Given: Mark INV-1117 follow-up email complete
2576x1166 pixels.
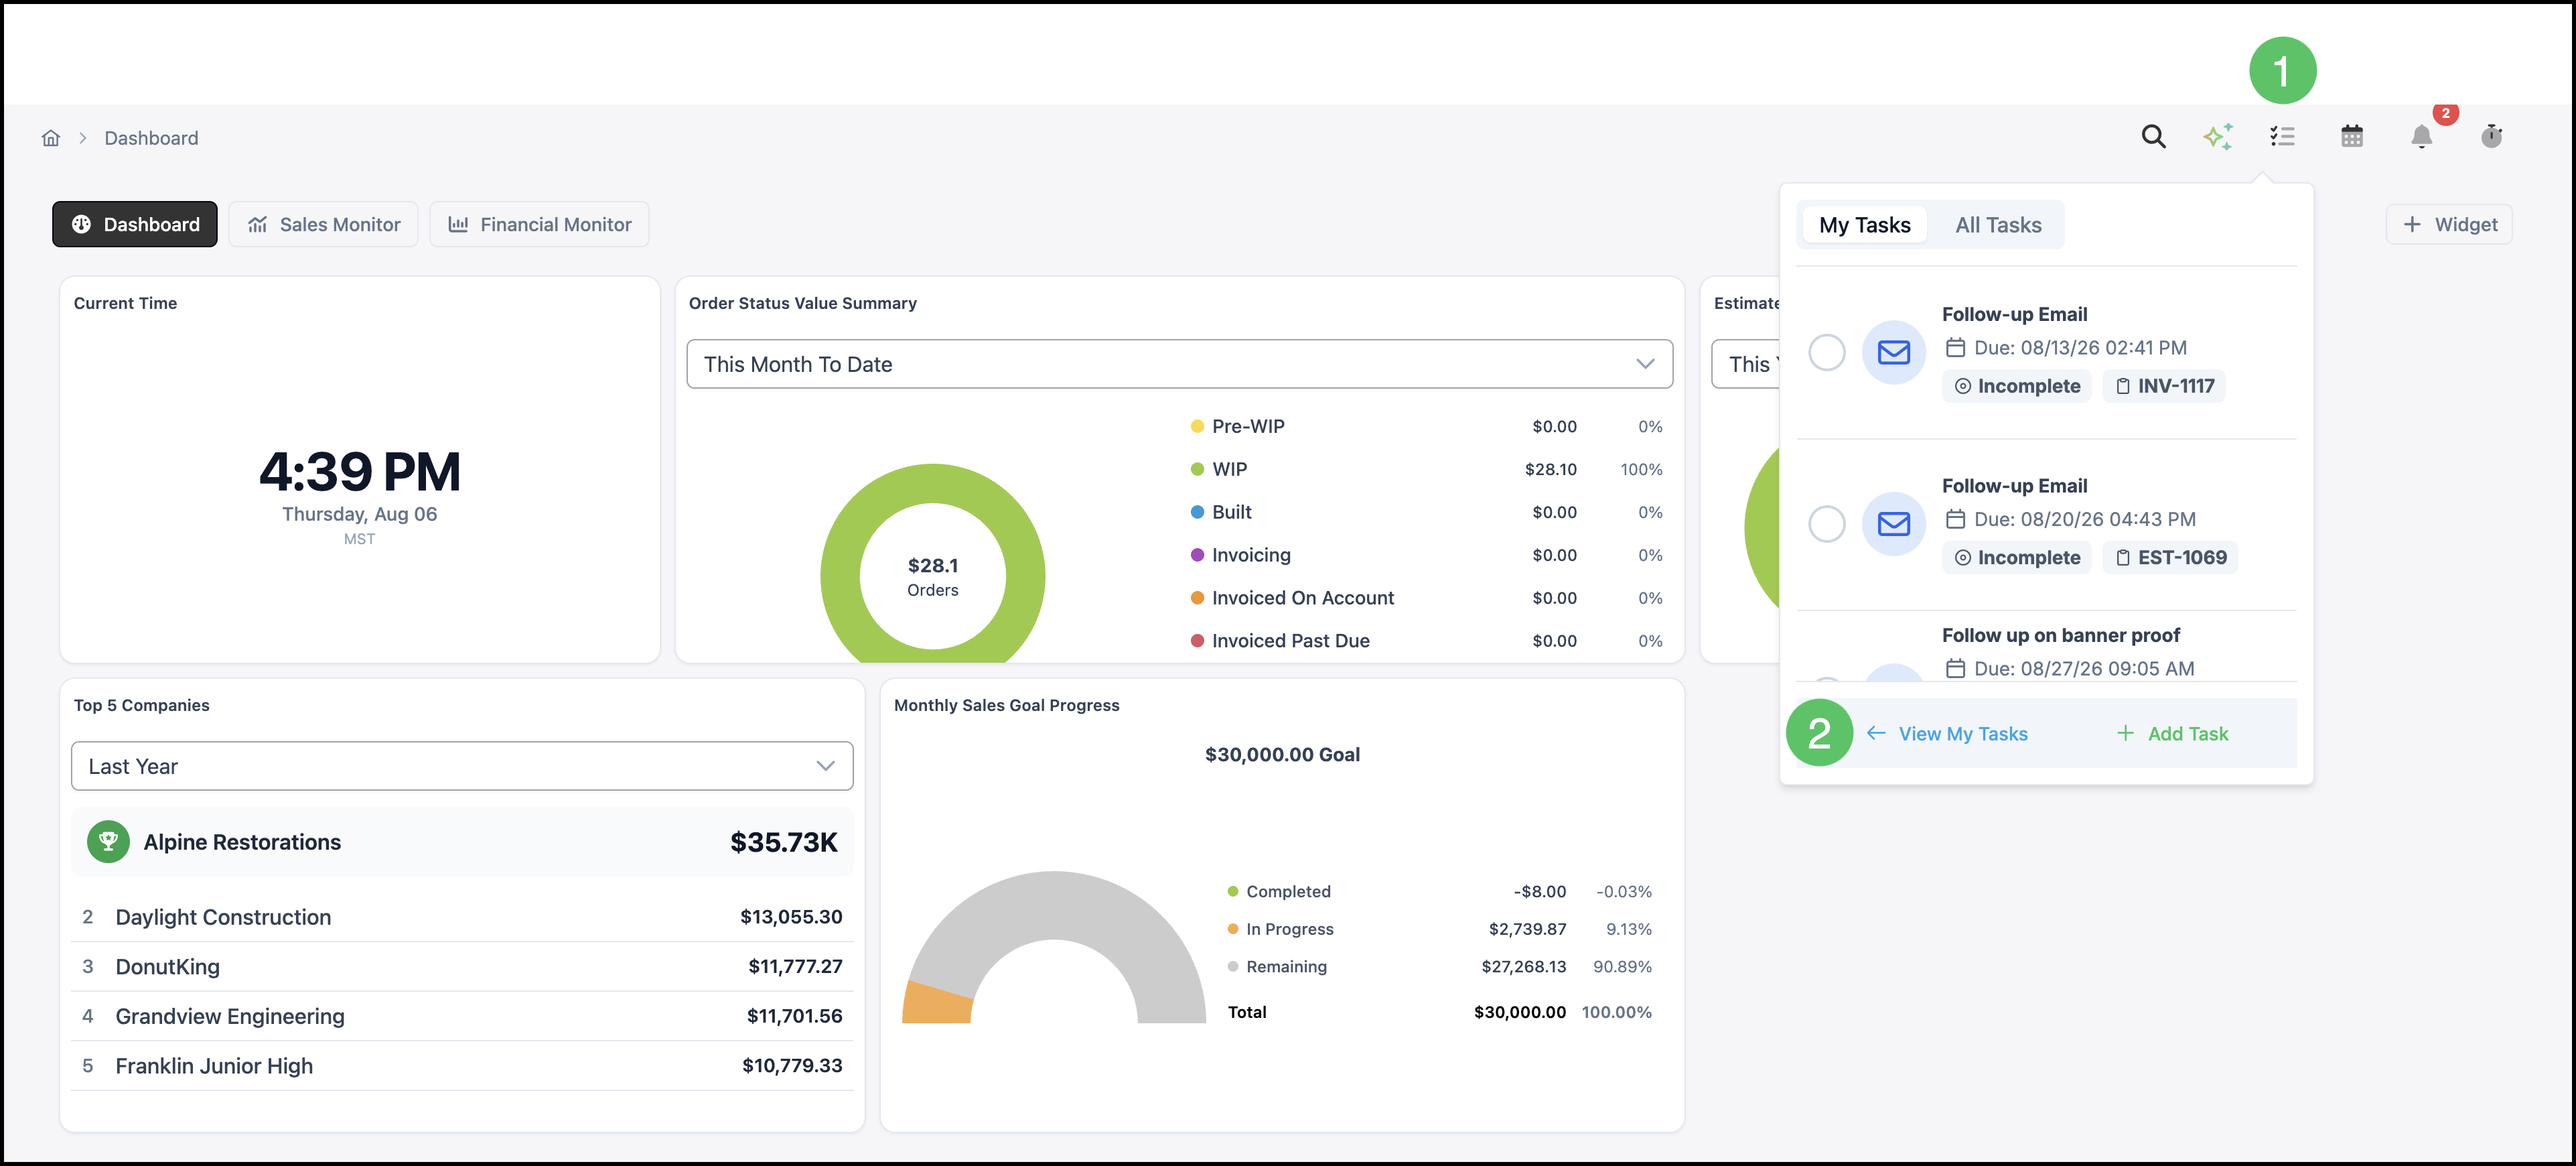Looking at the screenshot, I should (1826, 352).
